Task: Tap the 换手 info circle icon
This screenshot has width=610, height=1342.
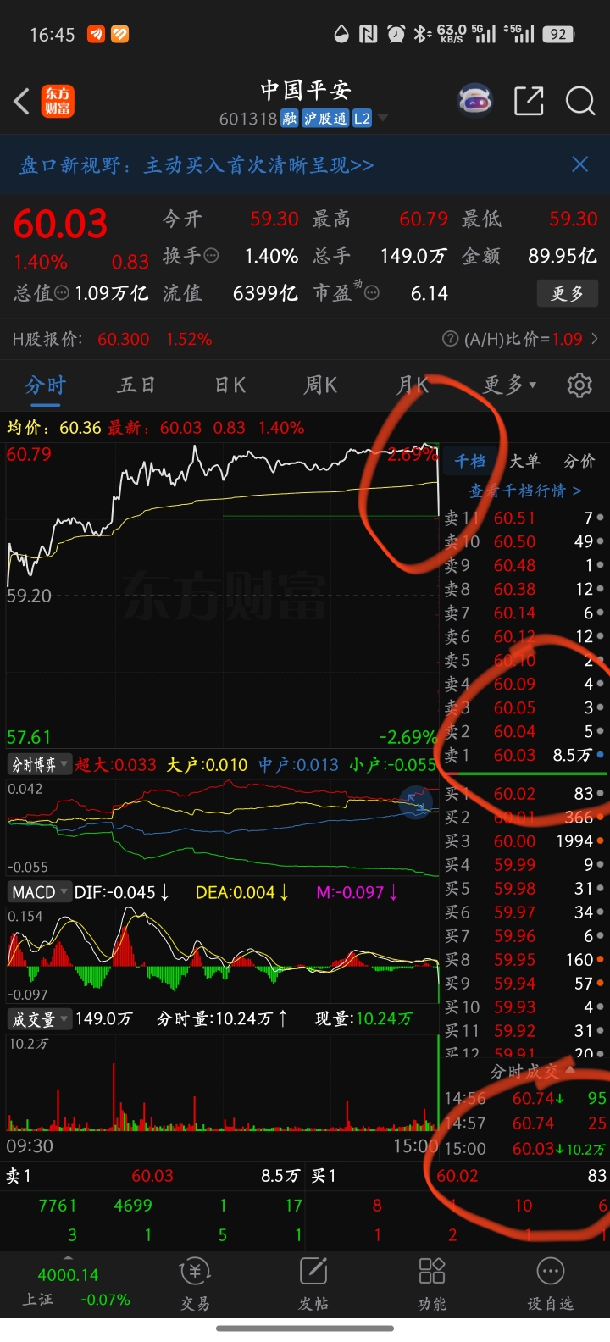Action: (212, 255)
